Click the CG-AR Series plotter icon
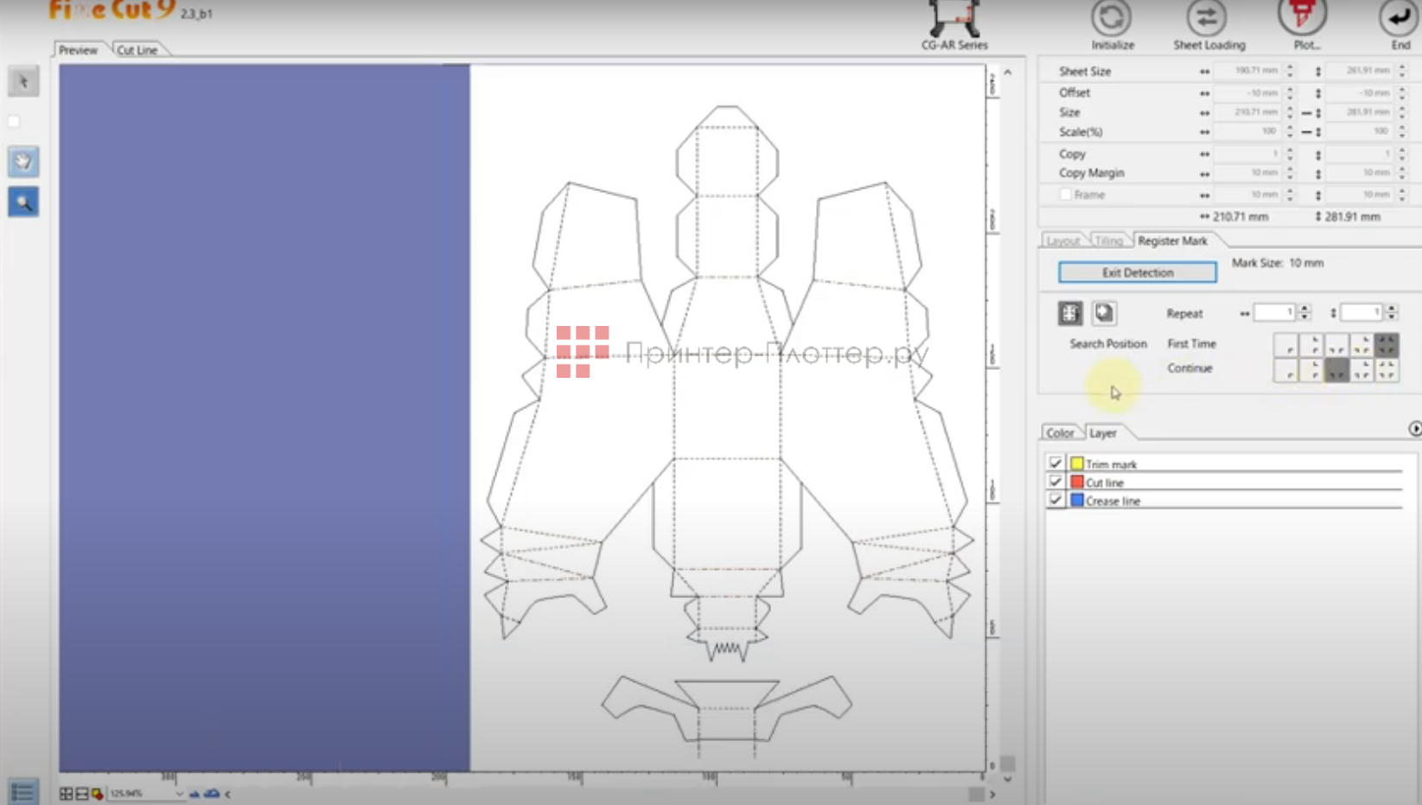Viewport: 1422px width, 805px height. tap(953, 19)
